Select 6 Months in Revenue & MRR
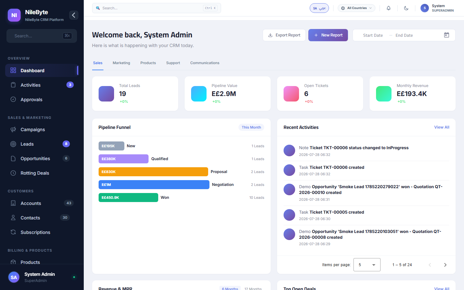The height and width of the screenshot is (290, 464). [230, 288]
